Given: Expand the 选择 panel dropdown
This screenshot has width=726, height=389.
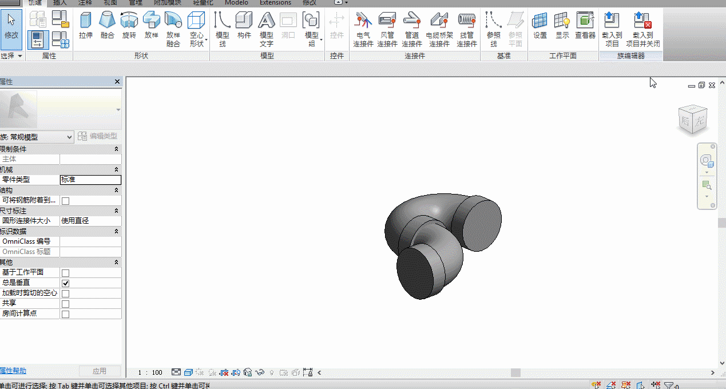Looking at the screenshot, I should pos(11,56).
